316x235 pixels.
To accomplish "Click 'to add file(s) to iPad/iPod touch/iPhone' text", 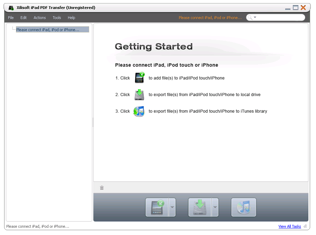I will click(x=186, y=78).
